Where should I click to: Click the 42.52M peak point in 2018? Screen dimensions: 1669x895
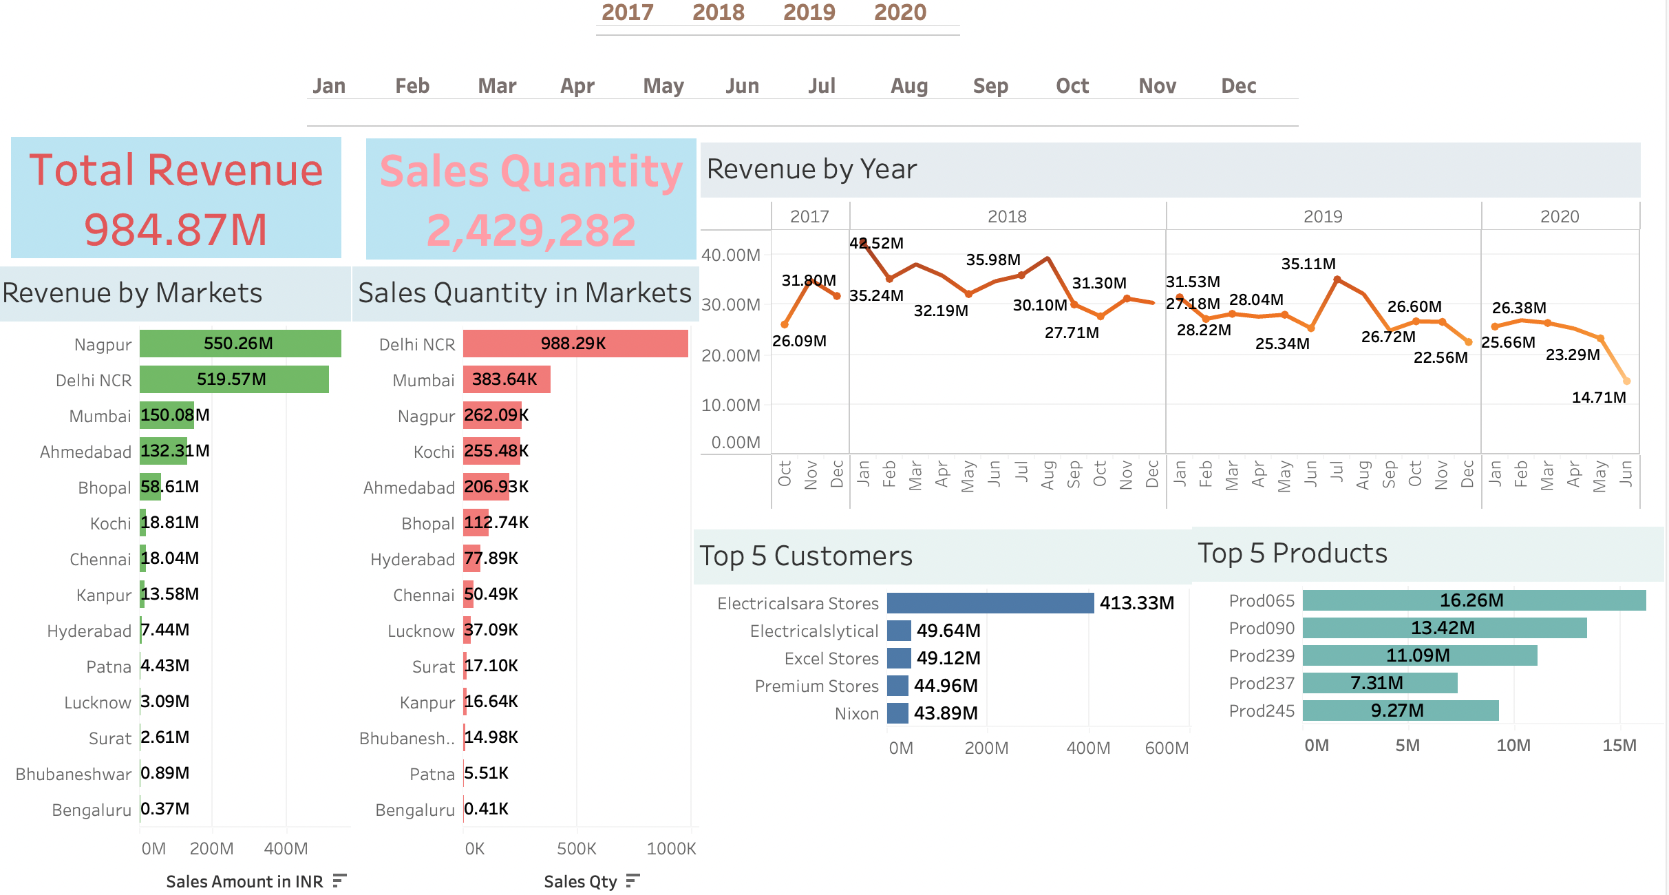coord(863,242)
